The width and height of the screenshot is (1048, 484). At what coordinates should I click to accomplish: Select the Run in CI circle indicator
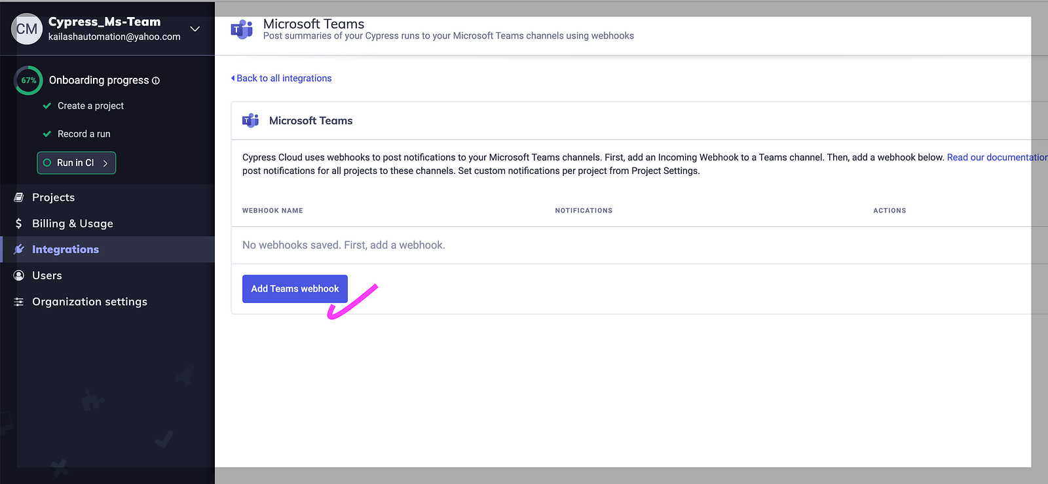[x=47, y=163]
